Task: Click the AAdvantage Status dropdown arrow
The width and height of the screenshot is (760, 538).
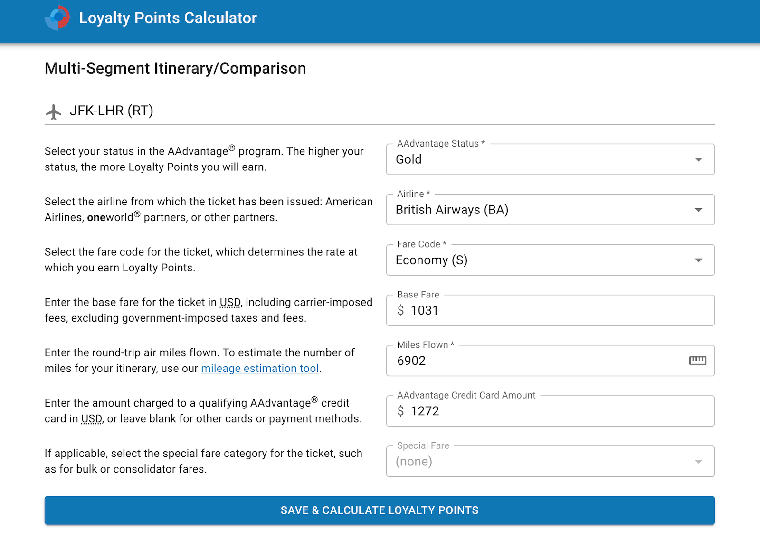Action: pyautogui.click(x=698, y=159)
